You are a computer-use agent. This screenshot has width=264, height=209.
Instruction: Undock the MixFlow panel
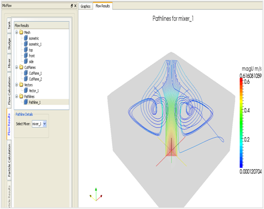pyautogui.click(x=72, y=6)
